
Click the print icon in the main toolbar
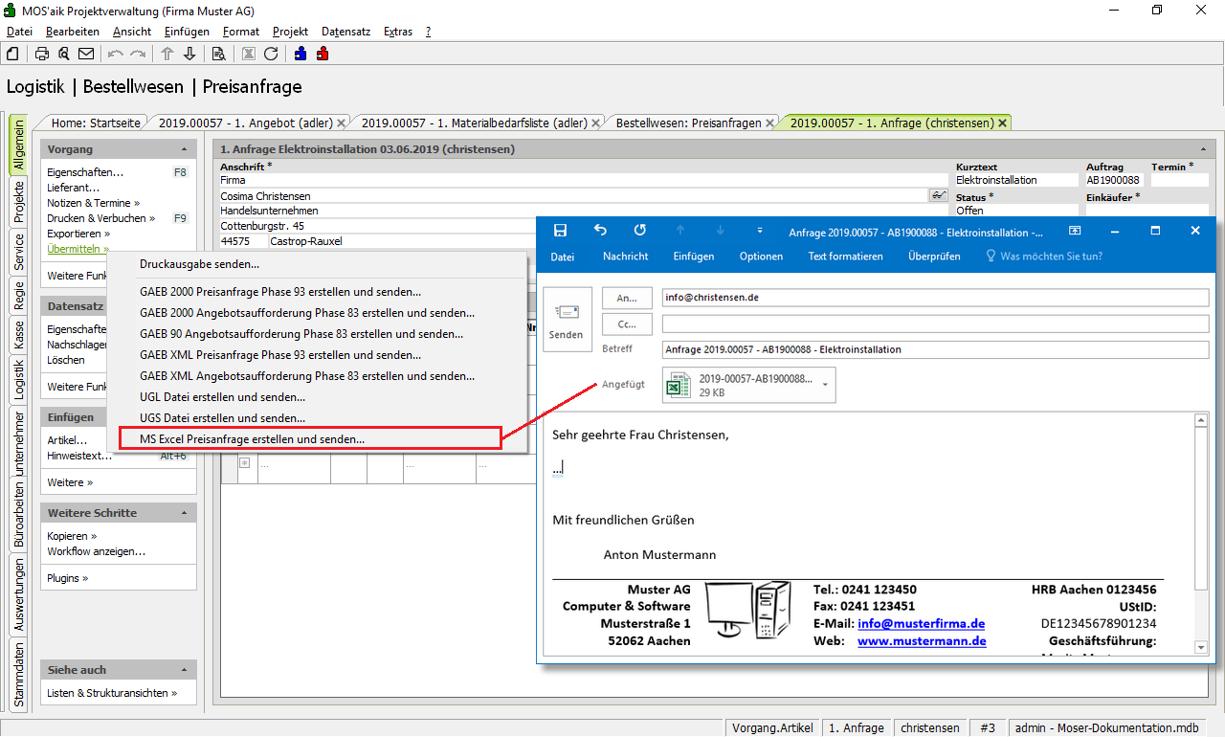point(42,54)
